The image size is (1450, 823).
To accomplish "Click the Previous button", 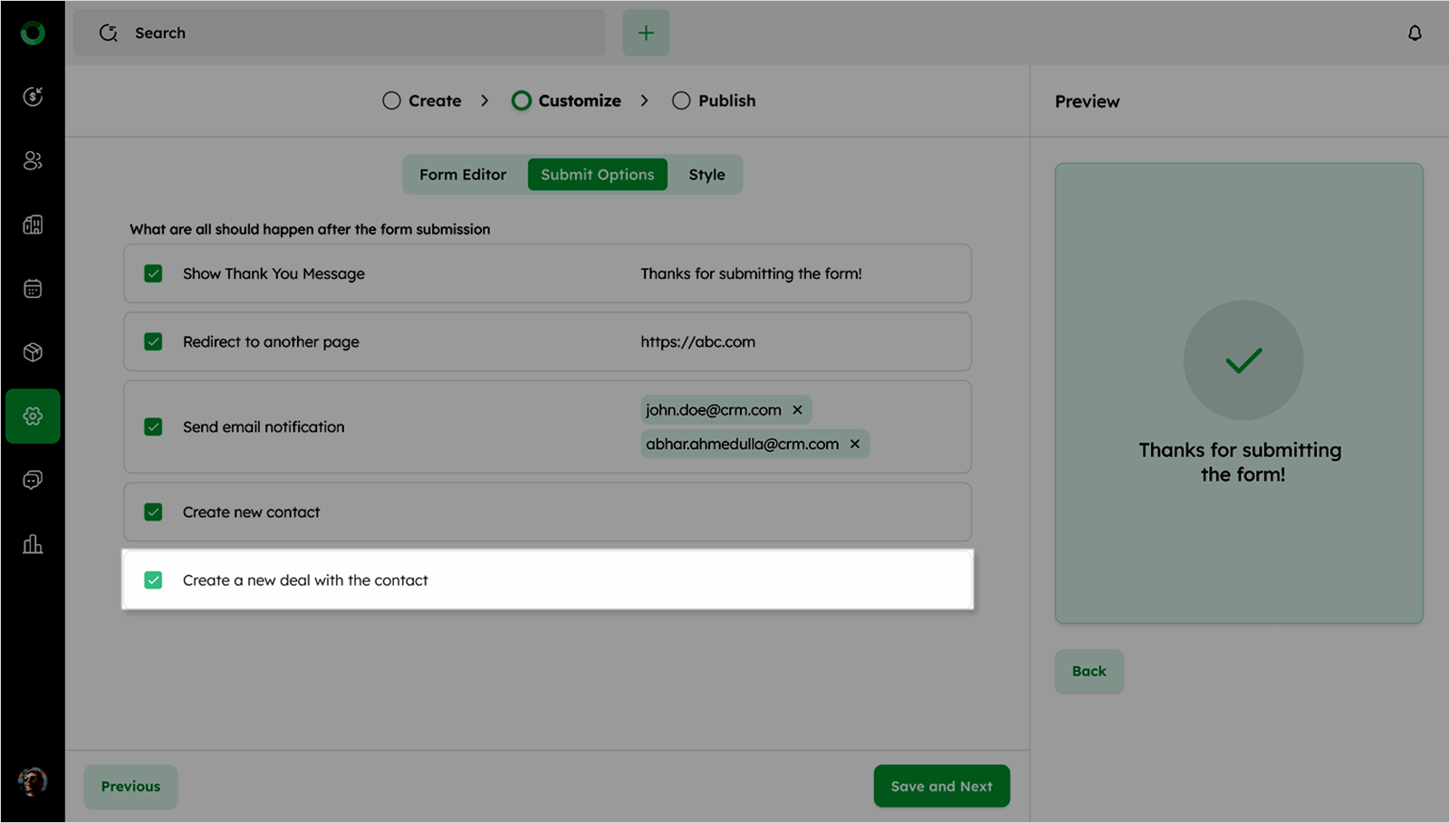I will [x=130, y=786].
